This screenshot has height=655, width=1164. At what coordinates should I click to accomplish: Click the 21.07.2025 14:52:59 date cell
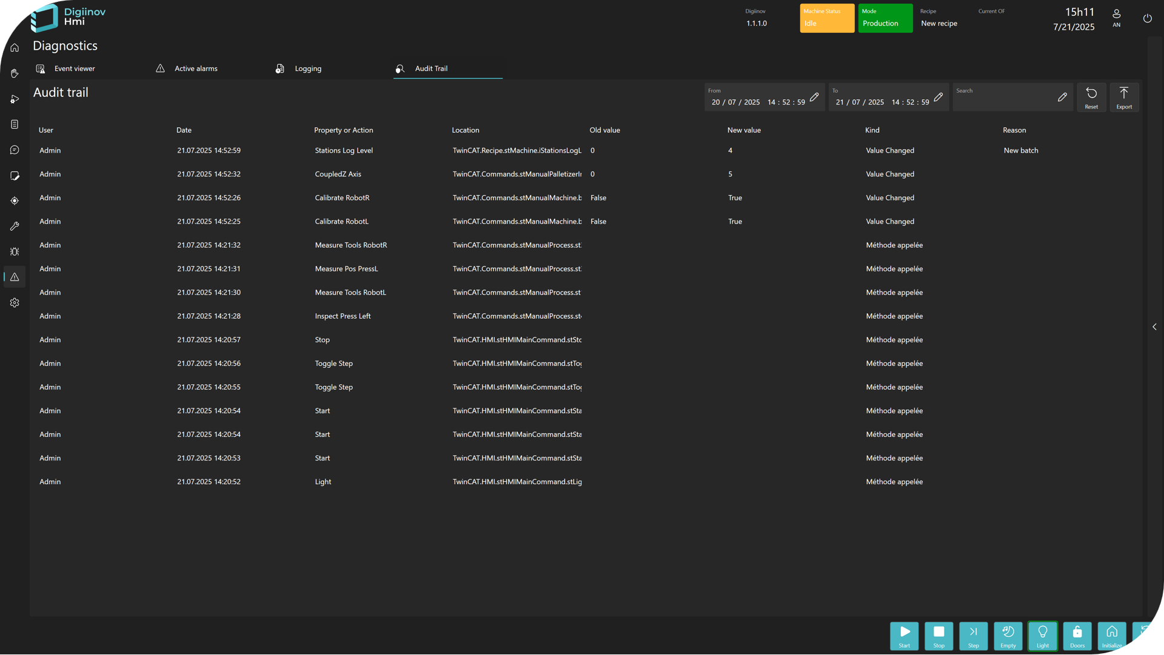coord(209,151)
